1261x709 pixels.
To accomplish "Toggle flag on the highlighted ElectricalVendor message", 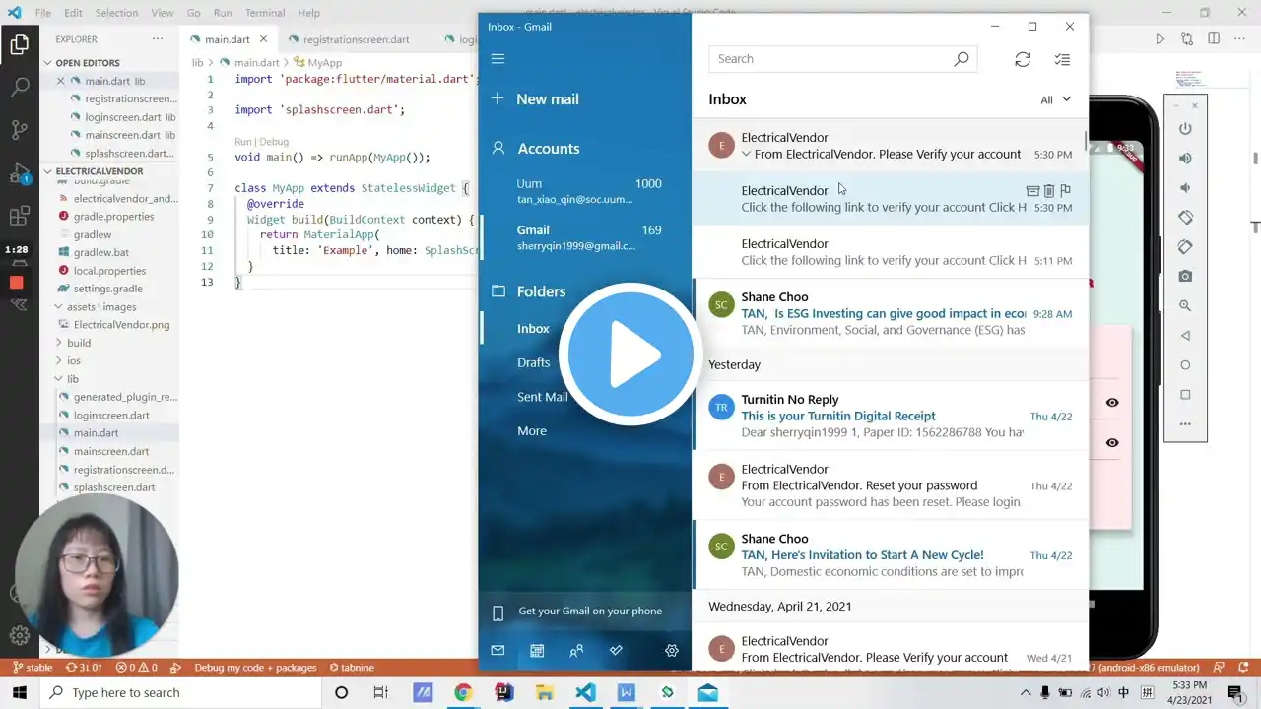I will coord(1065,191).
